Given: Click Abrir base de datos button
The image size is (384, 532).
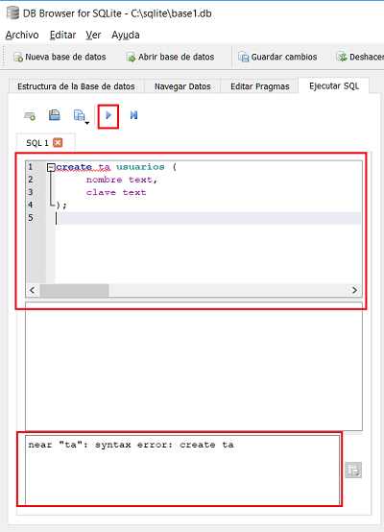Looking at the screenshot, I should [x=170, y=57].
